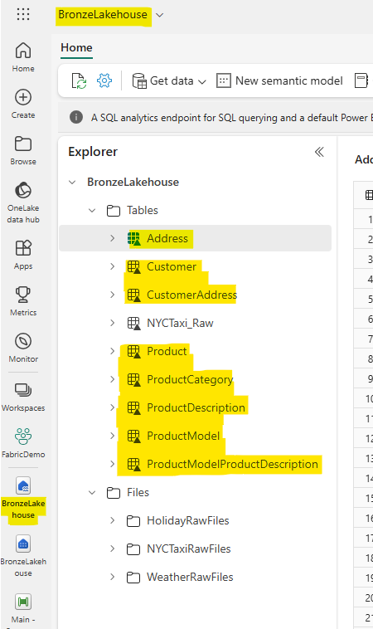Open the Create page icon
The height and width of the screenshot is (629, 373).
23,97
